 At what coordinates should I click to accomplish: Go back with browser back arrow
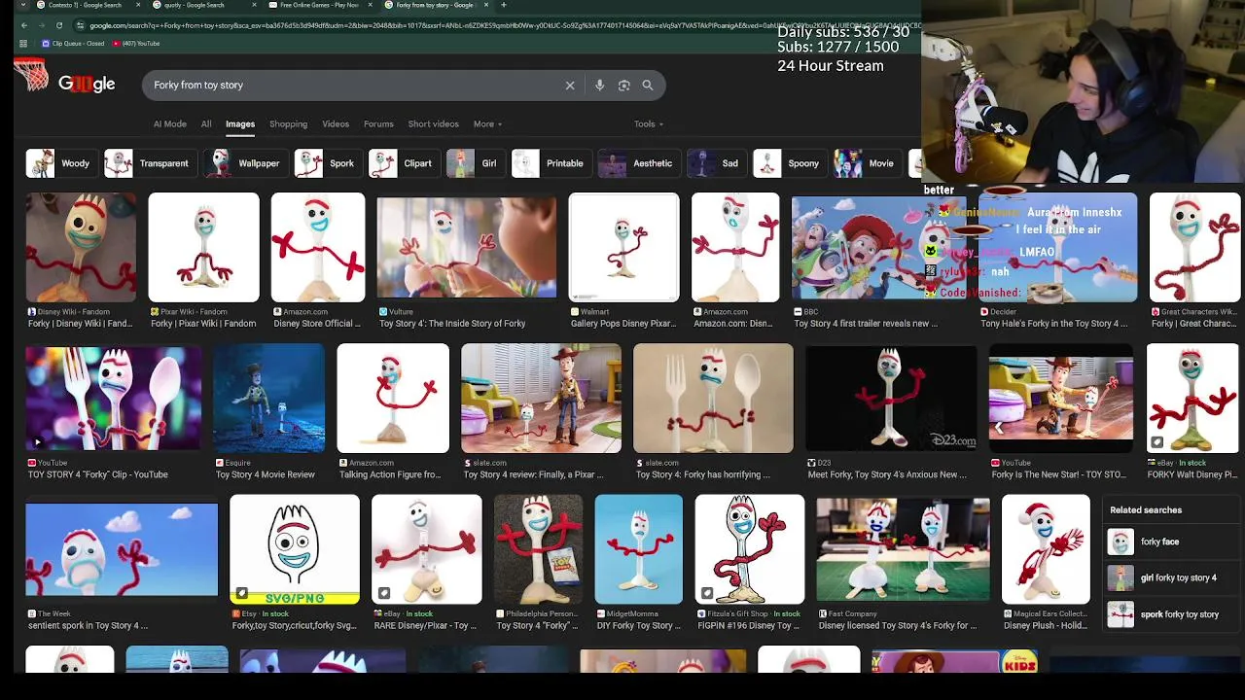coord(24,25)
